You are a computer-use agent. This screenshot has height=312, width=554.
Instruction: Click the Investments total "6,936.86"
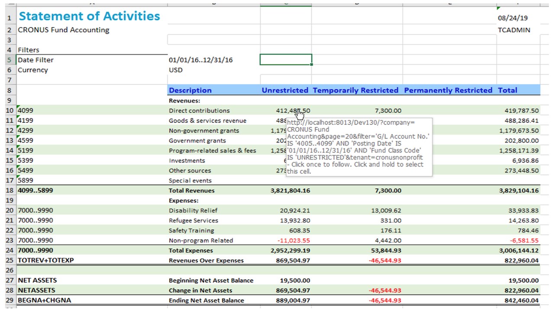tap(526, 160)
